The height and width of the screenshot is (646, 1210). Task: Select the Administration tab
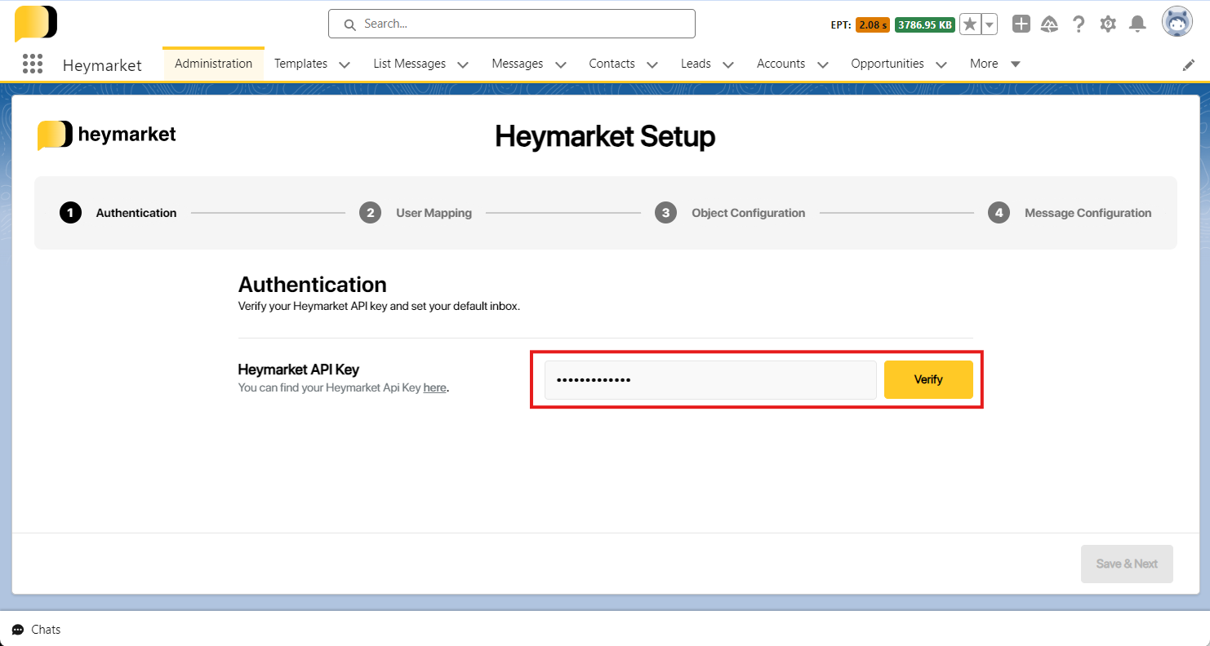(213, 64)
